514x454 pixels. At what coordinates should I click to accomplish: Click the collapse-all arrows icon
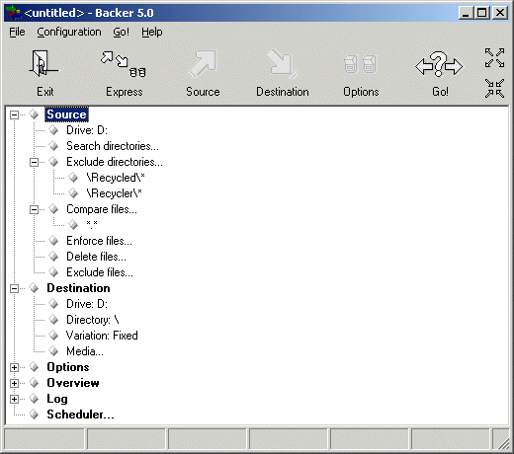tap(494, 88)
